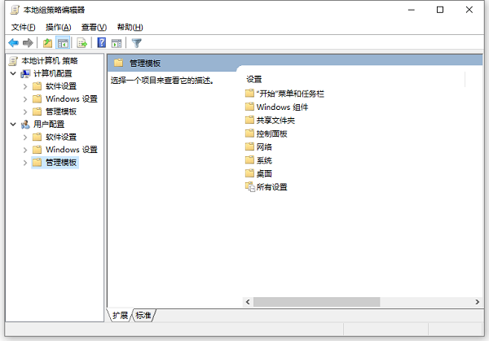Open the 查看(V) menu
Image resolution: width=489 pixels, height=341 pixels.
pyautogui.click(x=94, y=27)
